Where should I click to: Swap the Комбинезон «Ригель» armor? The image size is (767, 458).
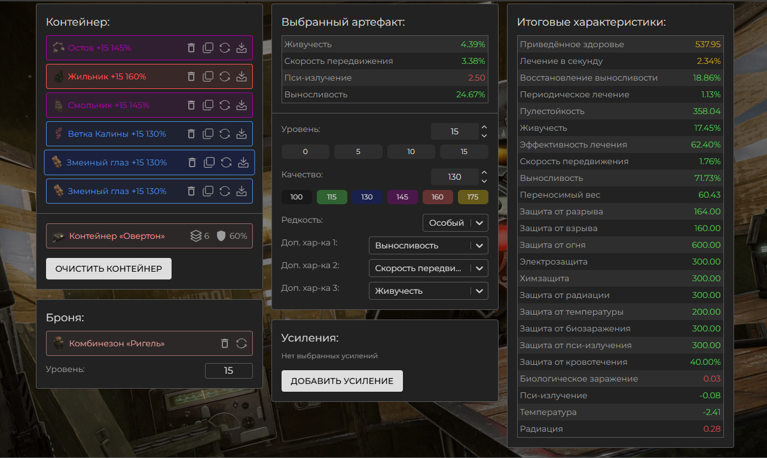coord(242,343)
